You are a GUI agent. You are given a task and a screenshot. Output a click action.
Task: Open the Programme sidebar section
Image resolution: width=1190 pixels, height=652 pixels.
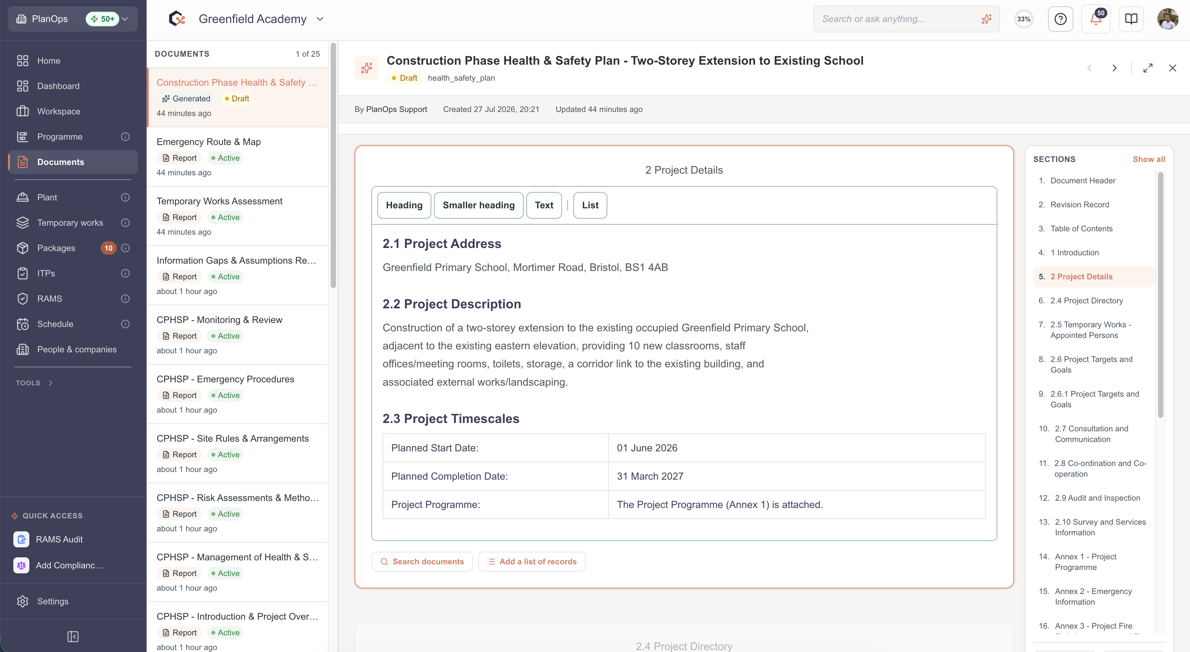(x=73, y=137)
